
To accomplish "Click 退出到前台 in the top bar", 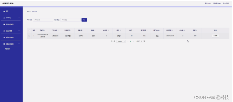I will [217, 3].
